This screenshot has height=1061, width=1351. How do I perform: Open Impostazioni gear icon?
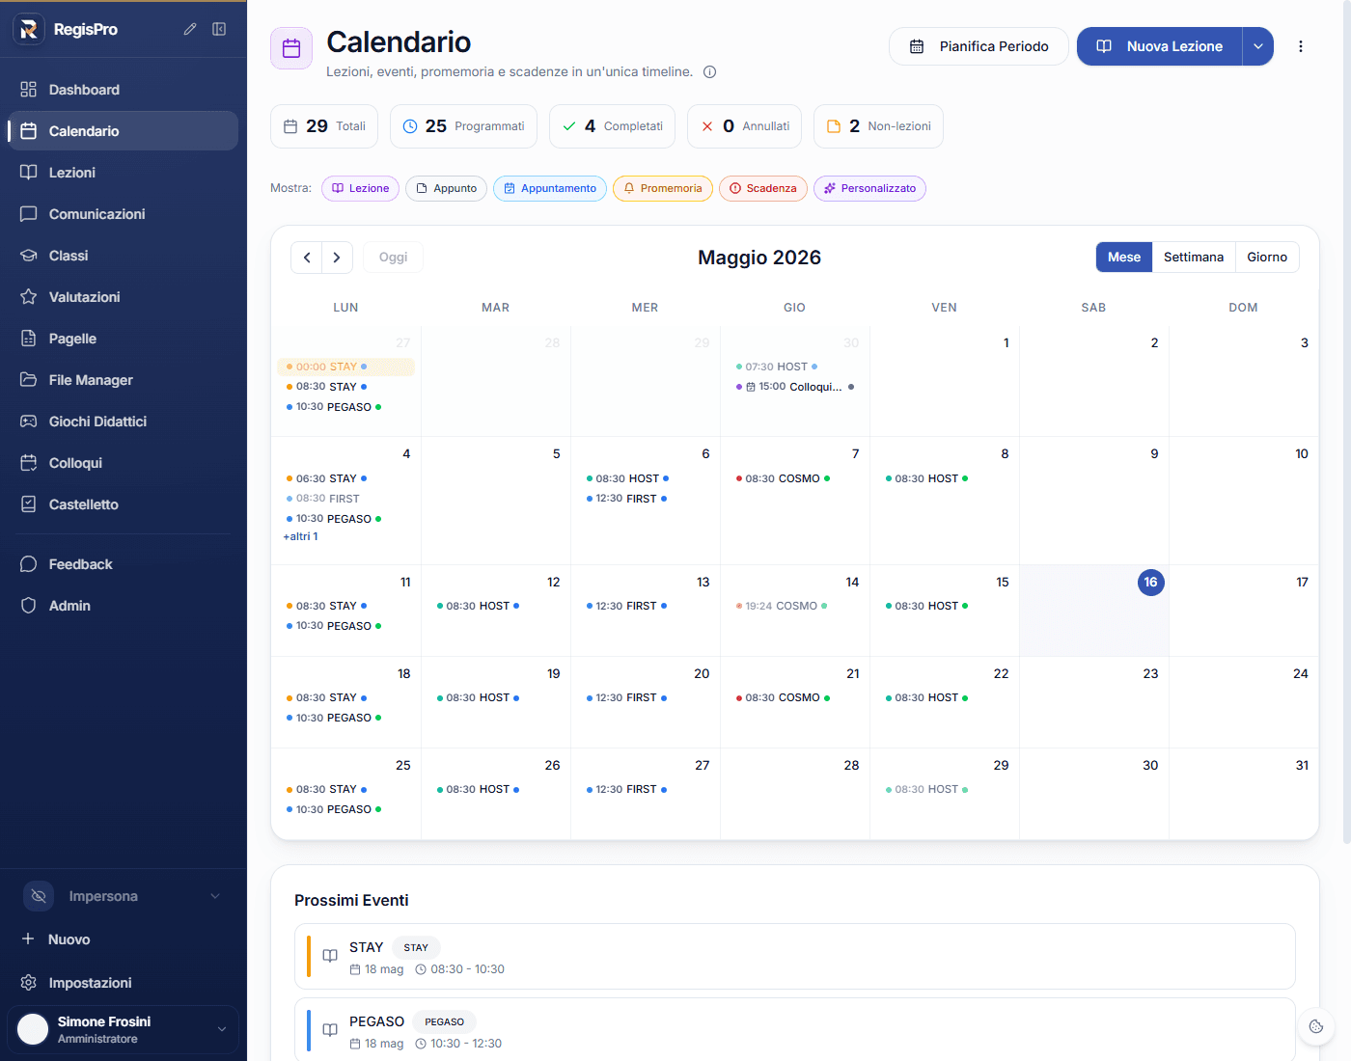click(x=29, y=983)
